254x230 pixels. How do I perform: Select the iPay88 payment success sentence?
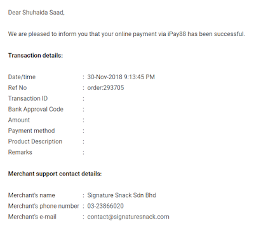pos(126,34)
